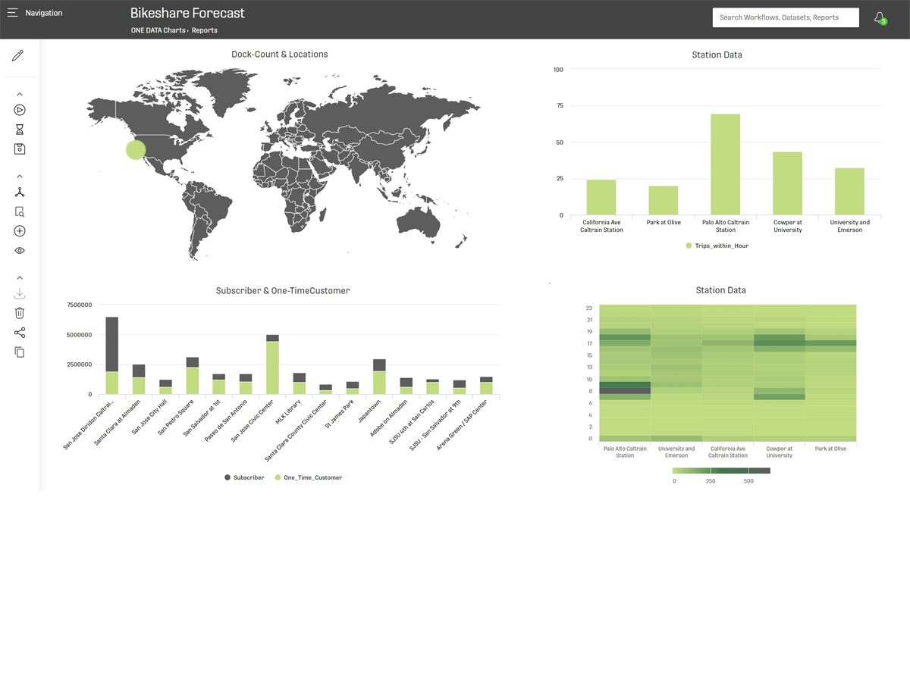Collapse the second sidebar group chevron
910x682 pixels.
click(x=20, y=177)
